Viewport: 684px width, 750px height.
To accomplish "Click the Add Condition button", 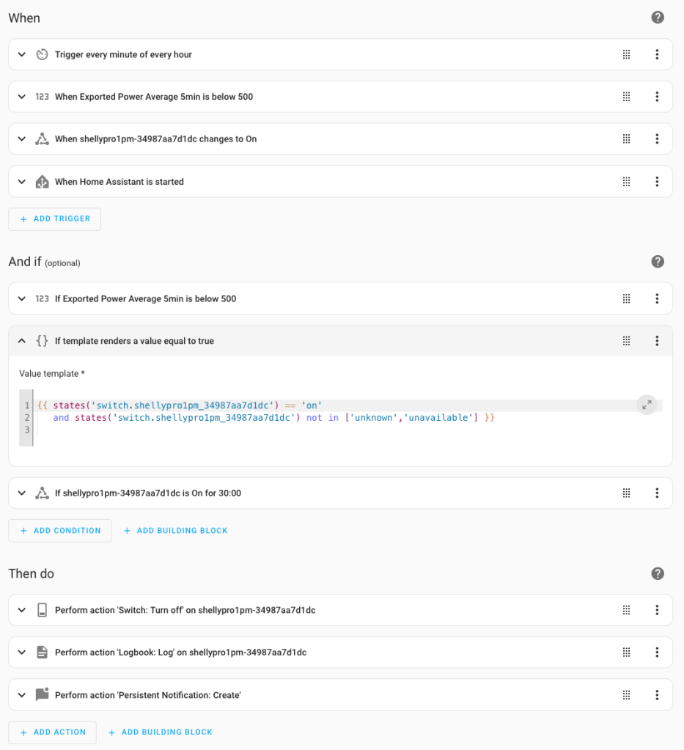I will click(60, 531).
